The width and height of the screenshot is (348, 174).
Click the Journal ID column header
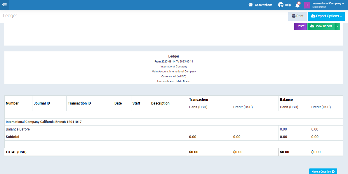pos(42,103)
